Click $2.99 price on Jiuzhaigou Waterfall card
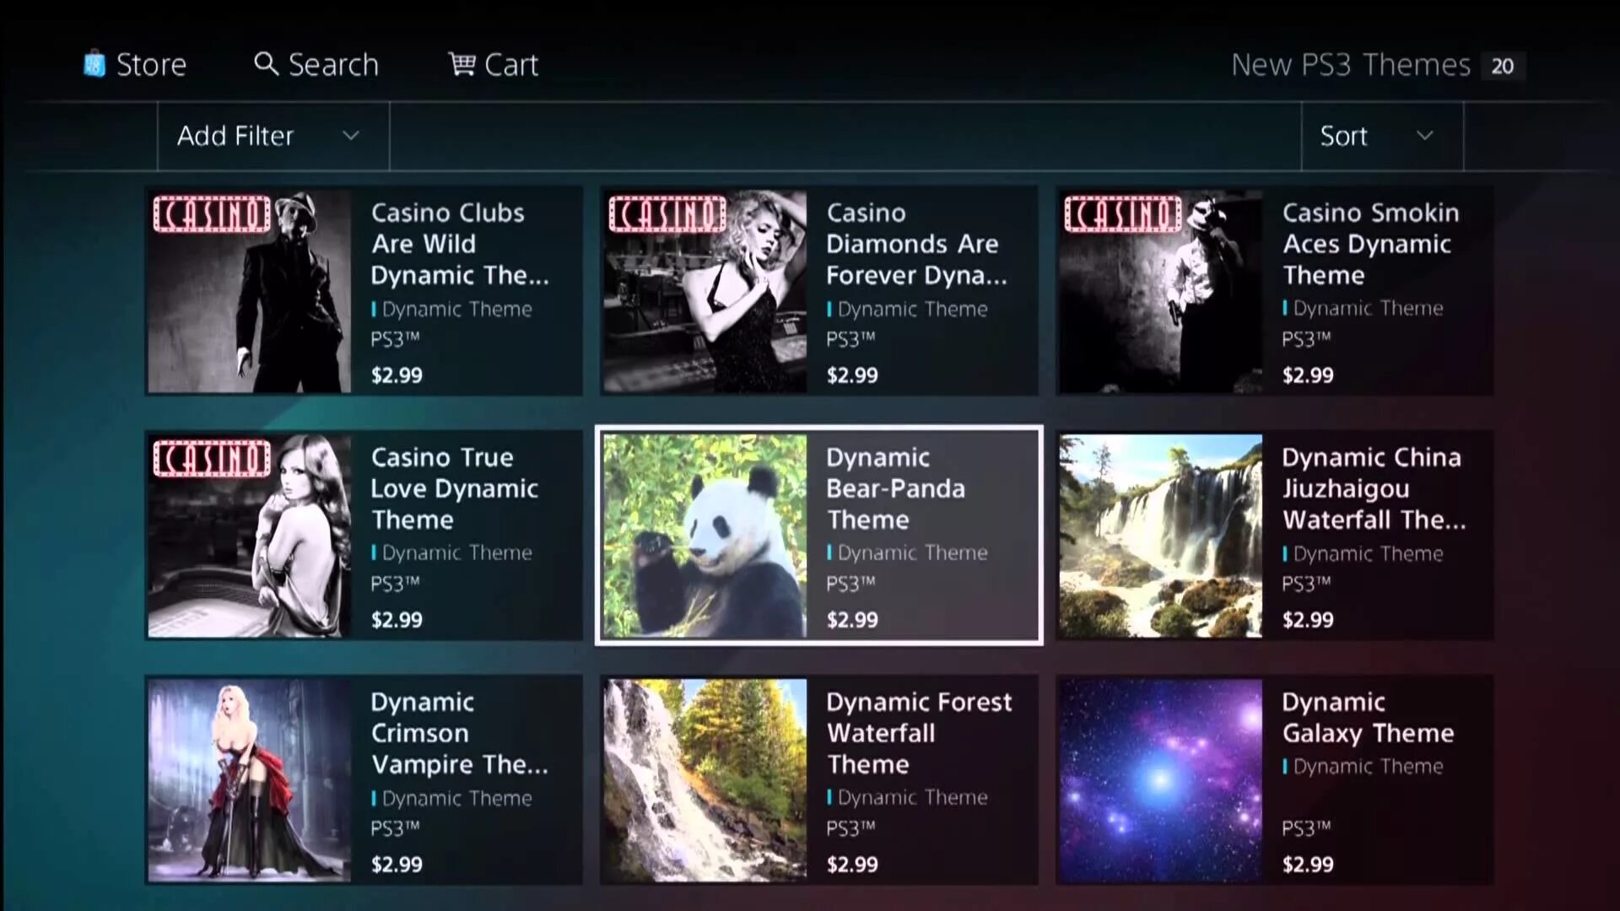Image resolution: width=1620 pixels, height=911 pixels. pyautogui.click(x=1308, y=620)
